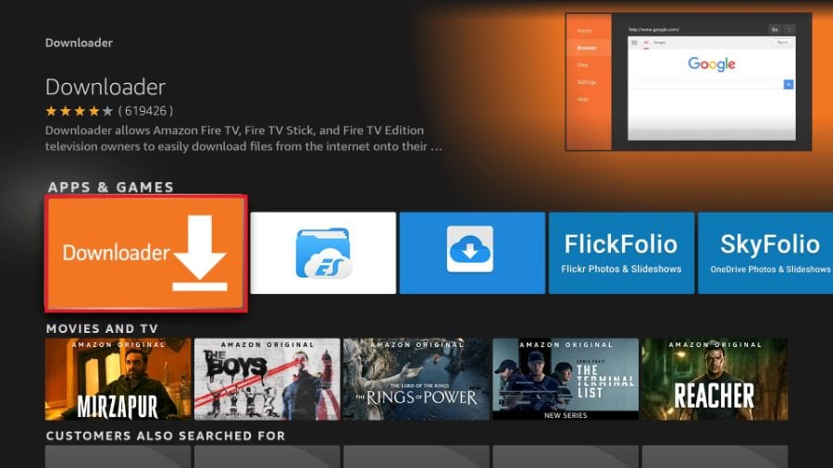Open the Mirzapur show thumbnail
The height and width of the screenshot is (468, 833).
pyautogui.click(x=118, y=379)
